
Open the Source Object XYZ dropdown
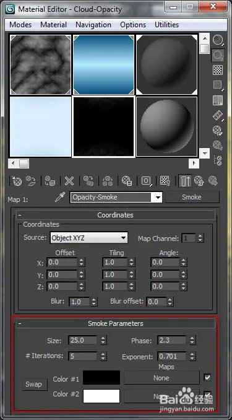click(89, 238)
